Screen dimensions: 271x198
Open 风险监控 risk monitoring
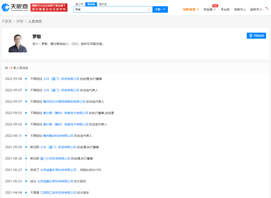(x=256, y=36)
